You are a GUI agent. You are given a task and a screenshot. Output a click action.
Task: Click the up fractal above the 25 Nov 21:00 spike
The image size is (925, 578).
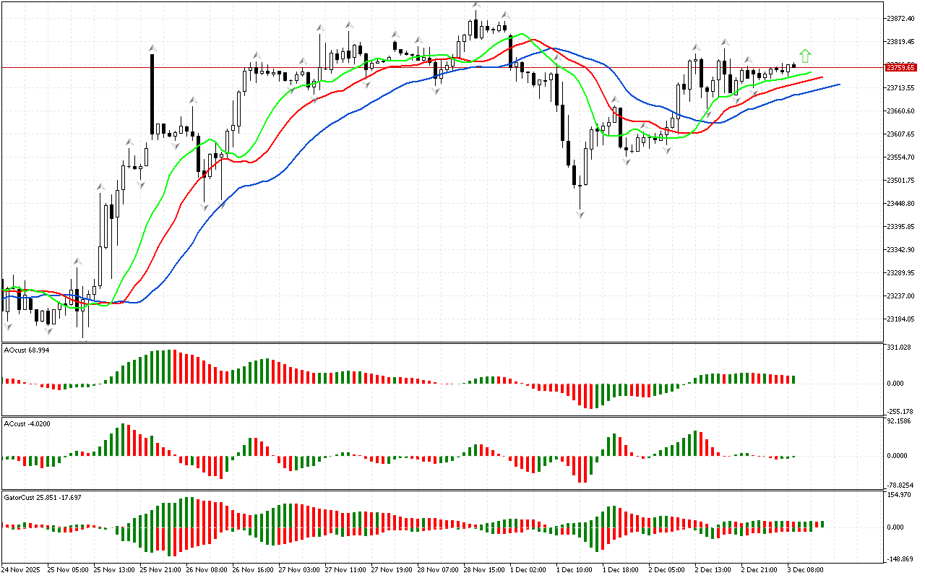point(152,48)
